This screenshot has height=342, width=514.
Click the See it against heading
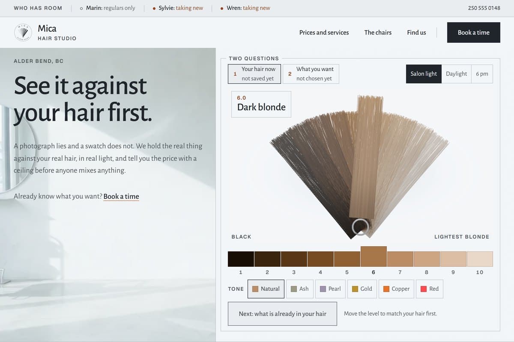point(83,99)
